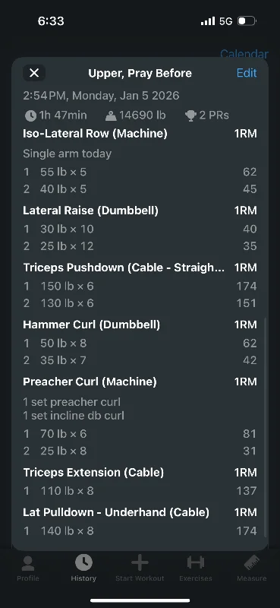Tap the clock icon beside 1h 47min
The image size is (280, 608).
[30, 116]
